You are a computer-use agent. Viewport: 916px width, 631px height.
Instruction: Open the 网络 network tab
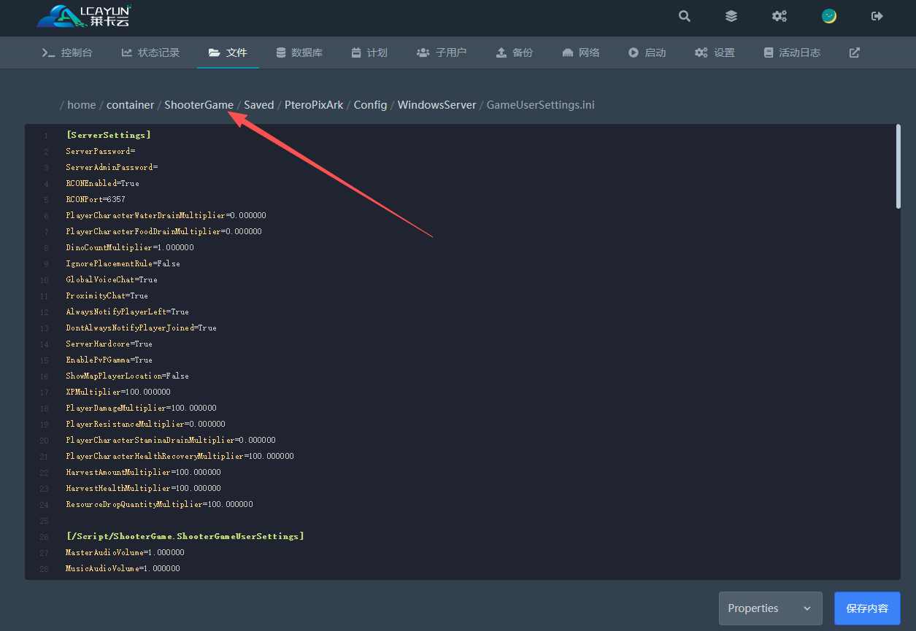coord(581,53)
